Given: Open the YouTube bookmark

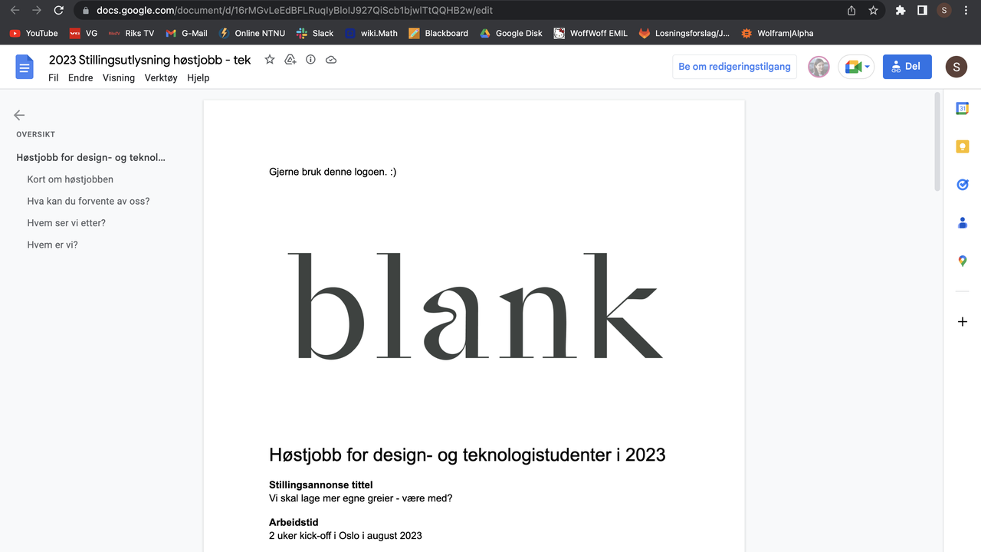Looking at the screenshot, I should point(34,33).
